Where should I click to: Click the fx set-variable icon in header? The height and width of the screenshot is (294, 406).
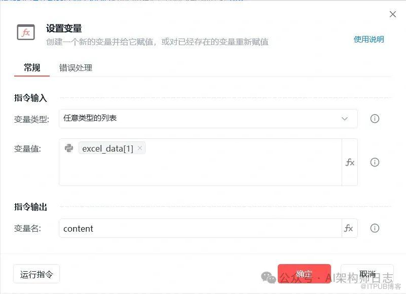pos(26,32)
